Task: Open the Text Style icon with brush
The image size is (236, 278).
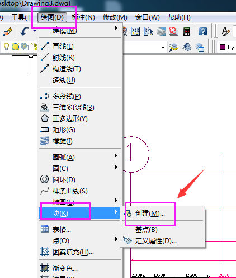Action: pyautogui.click(x=225, y=31)
